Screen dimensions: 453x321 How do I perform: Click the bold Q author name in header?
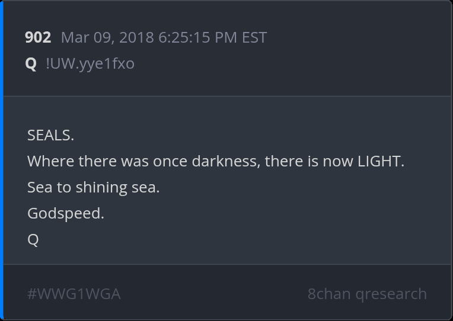(31, 63)
